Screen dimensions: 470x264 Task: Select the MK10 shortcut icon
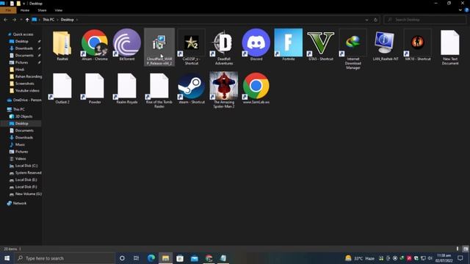click(x=418, y=43)
